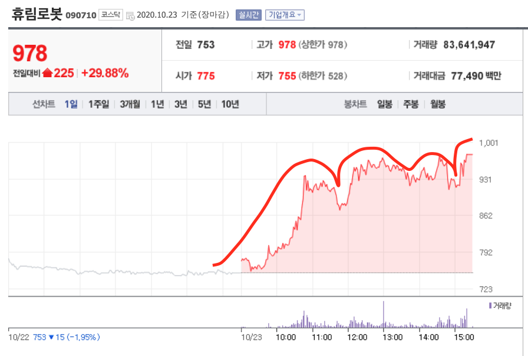This screenshot has height=356, width=528.
Task: Click the 거래량 83,641,947 value
Action: click(x=469, y=44)
